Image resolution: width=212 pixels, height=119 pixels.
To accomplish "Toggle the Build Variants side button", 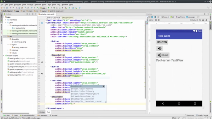I will pos(1,95).
